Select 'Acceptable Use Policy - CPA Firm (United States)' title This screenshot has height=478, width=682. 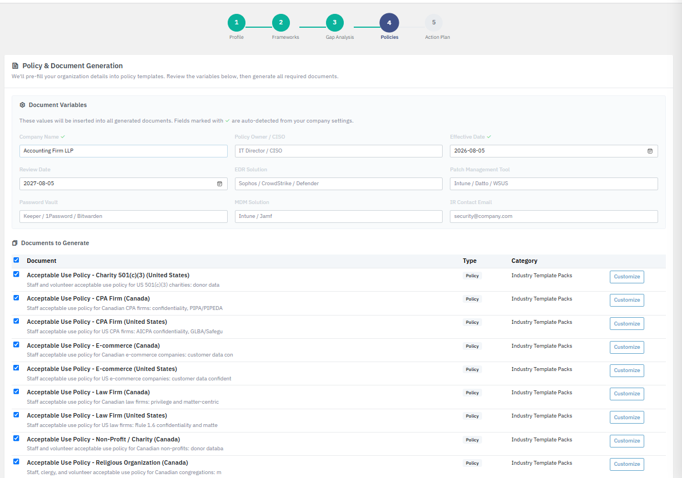[x=97, y=322]
